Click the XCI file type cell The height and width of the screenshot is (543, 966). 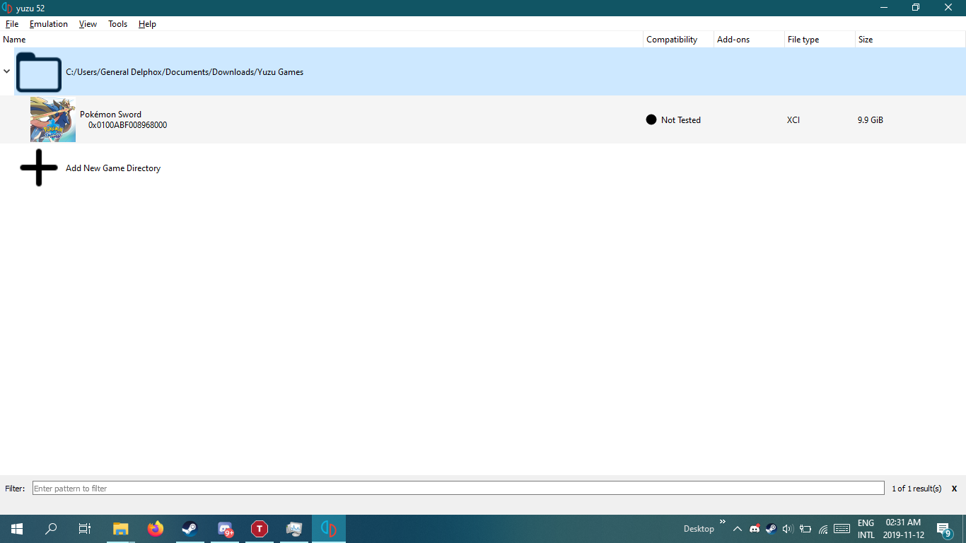(x=793, y=120)
